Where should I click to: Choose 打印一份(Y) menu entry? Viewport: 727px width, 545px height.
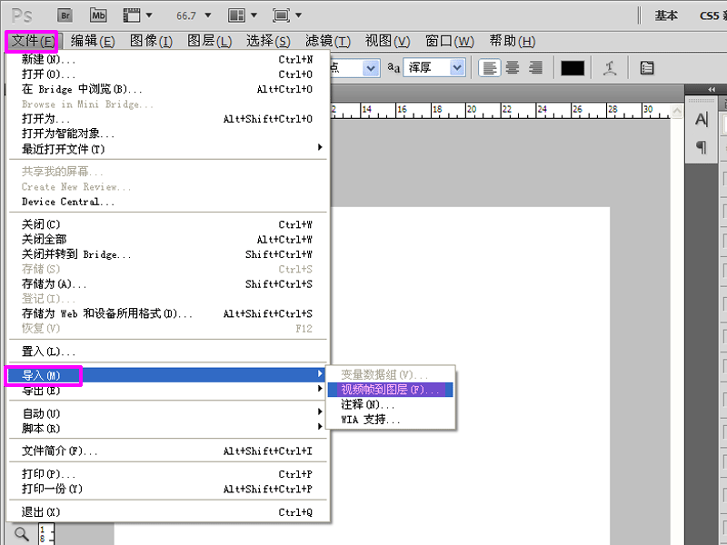click(168, 489)
